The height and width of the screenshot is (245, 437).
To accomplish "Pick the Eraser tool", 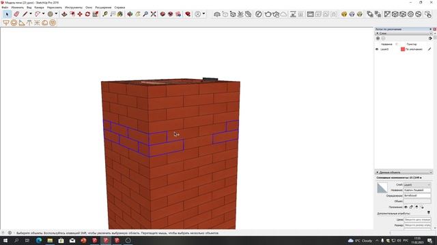I will (16, 14).
